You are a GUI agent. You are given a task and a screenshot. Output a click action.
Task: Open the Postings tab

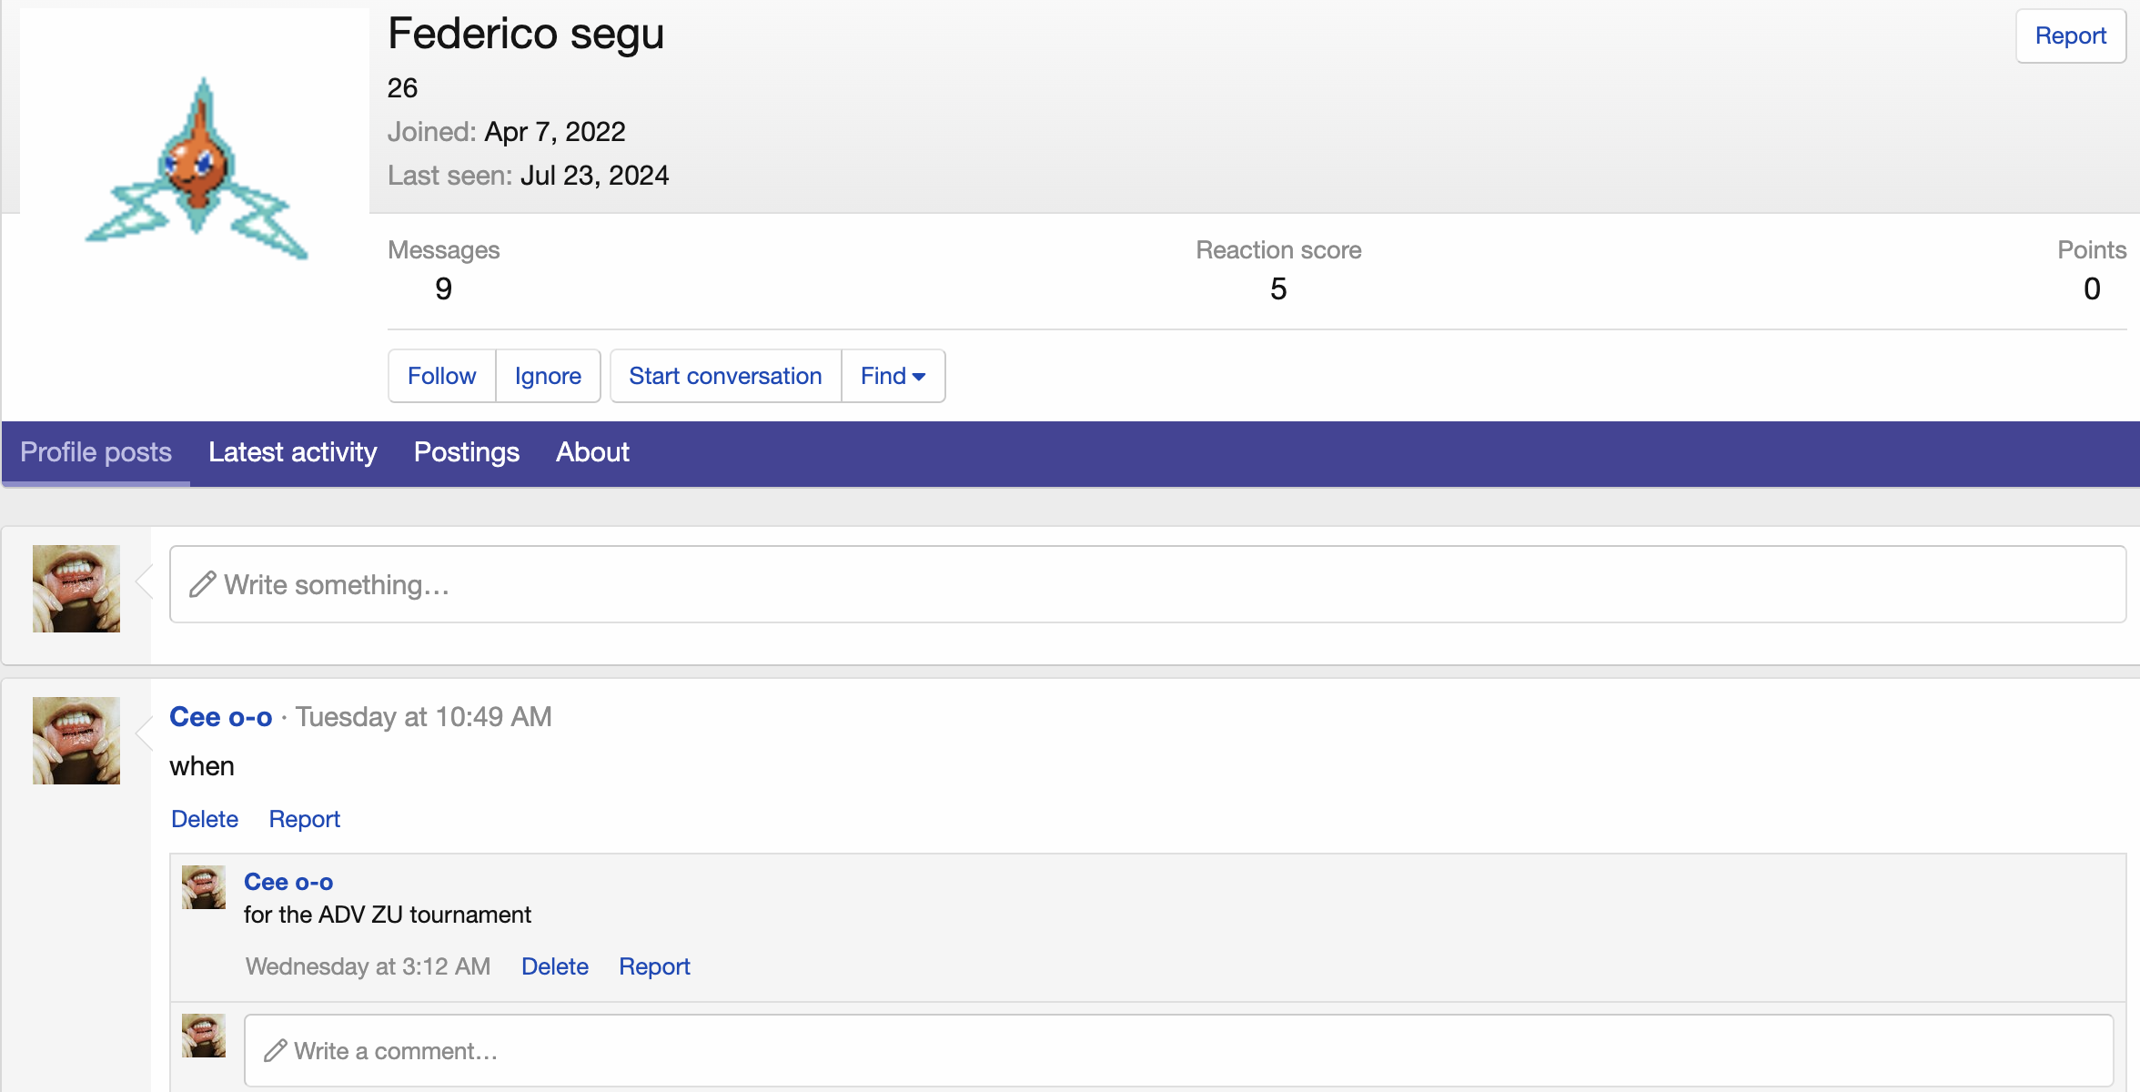pos(466,452)
